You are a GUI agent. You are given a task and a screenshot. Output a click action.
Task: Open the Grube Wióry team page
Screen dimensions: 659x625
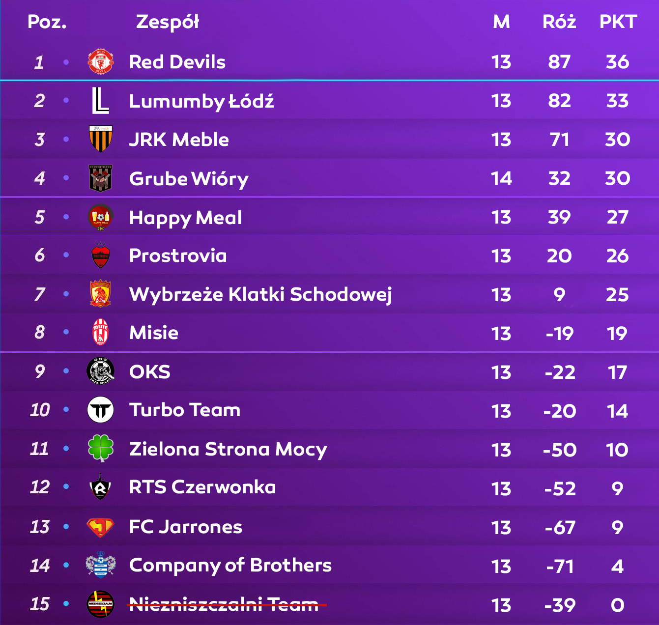pyautogui.click(x=189, y=179)
